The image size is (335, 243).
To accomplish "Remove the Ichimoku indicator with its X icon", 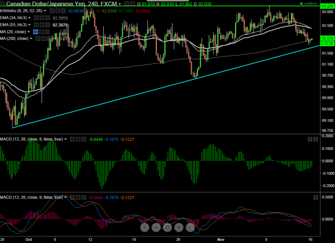I will pos(64,11).
